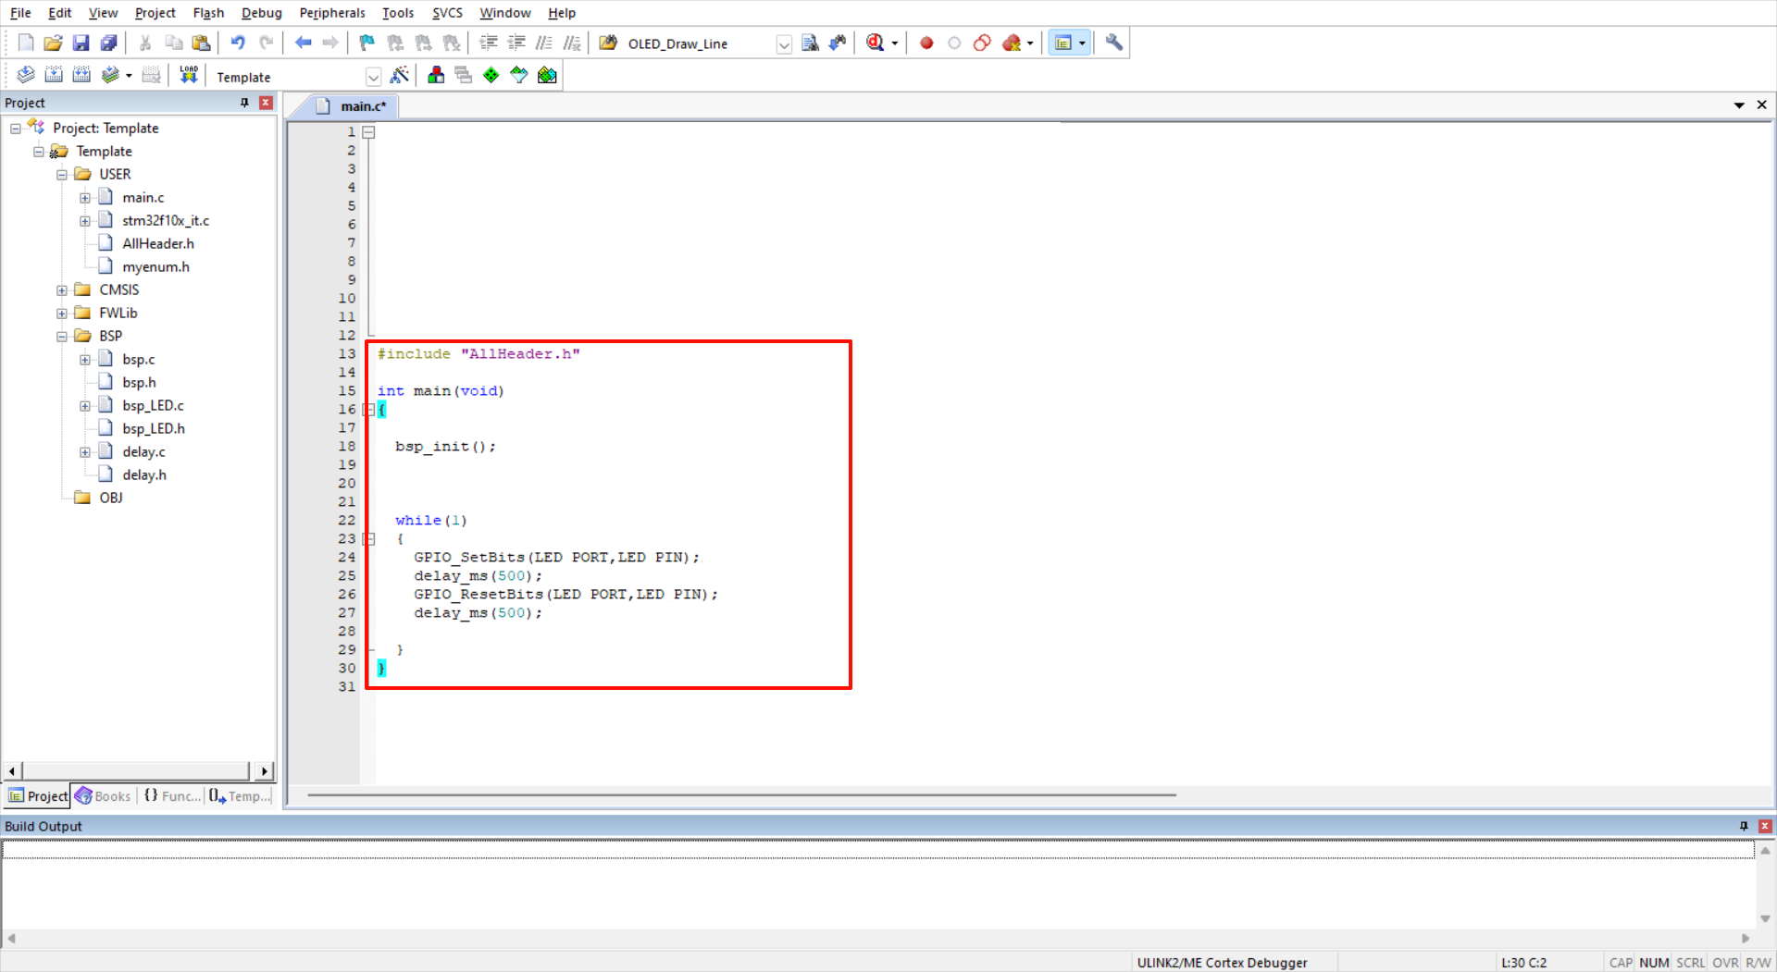This screenshot has height=972, width=1777.
Task: Start the debug session with the magnifier d icon
Action: click(x=875, y=43)
